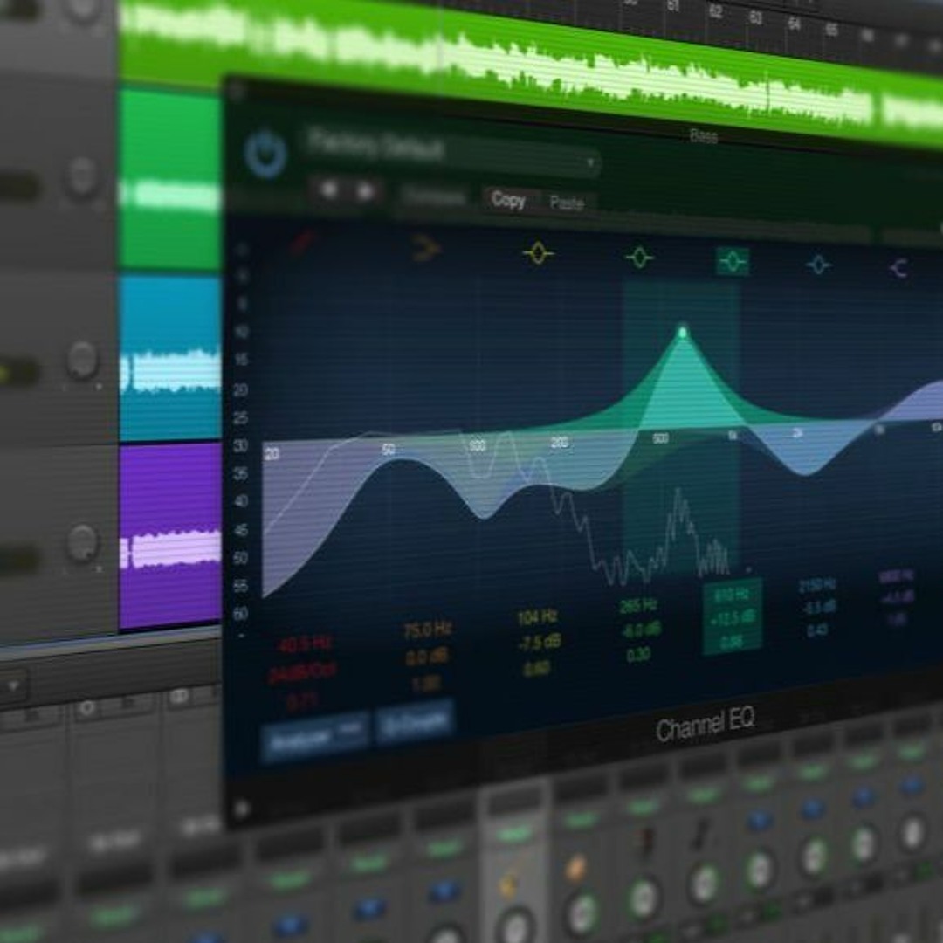The image size is (943, 943).
Task: Toggle the green 265 Hz bell band icon
Action: 639,258
